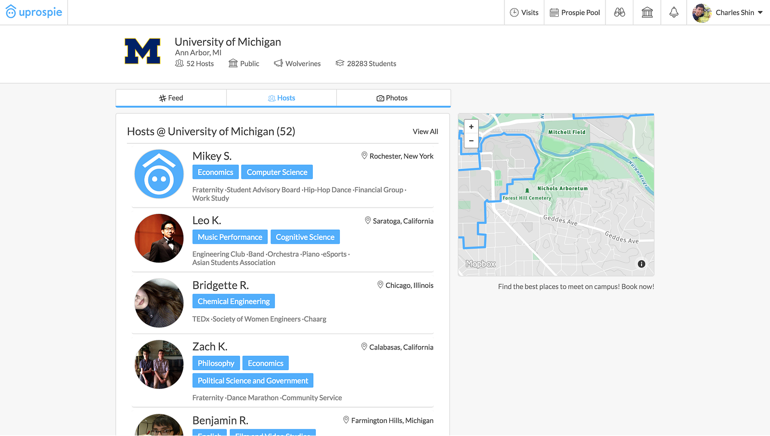Screen dimensions: 770x436
Task: Open Bridgette R.'s profile photo
Action: [159, 303]
